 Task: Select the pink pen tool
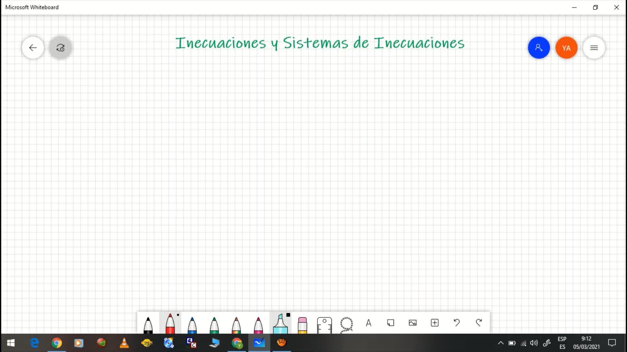tap(258, 324)
